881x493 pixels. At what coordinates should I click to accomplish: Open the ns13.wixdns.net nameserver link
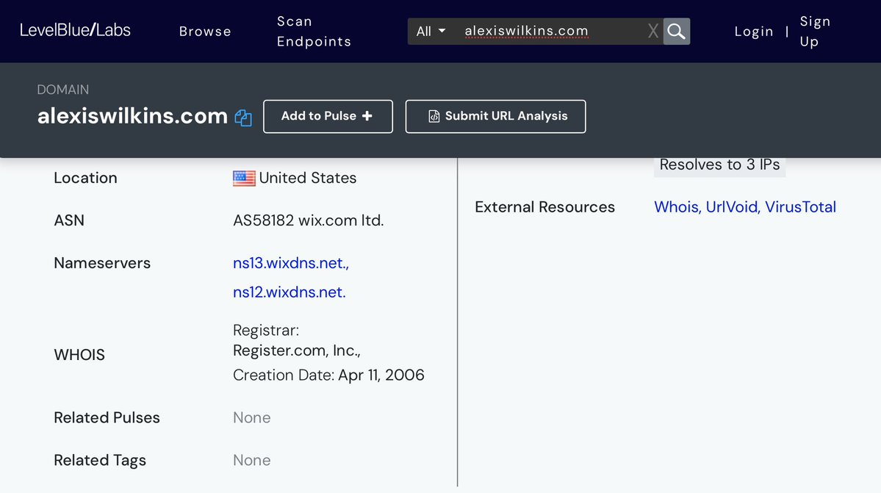tap(290, 263)
